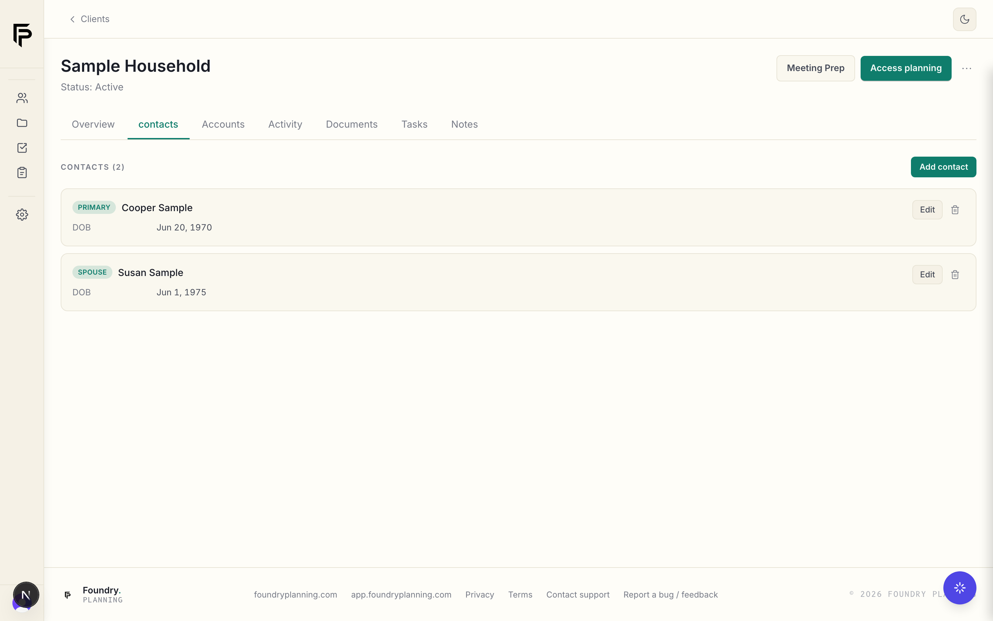Screen dimensions: 993x621
Task: Open the settings gear icon
Action: coord(22,214)
